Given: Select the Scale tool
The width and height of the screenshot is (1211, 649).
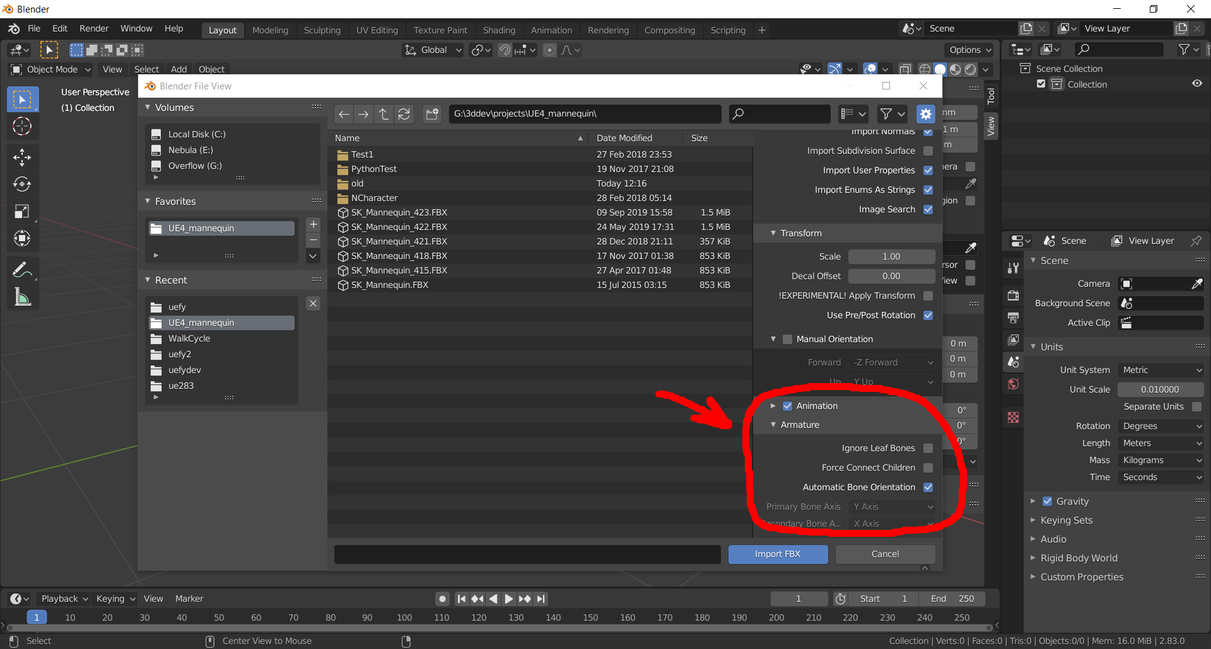Looking at the screenshot, I should pos(23,211).
